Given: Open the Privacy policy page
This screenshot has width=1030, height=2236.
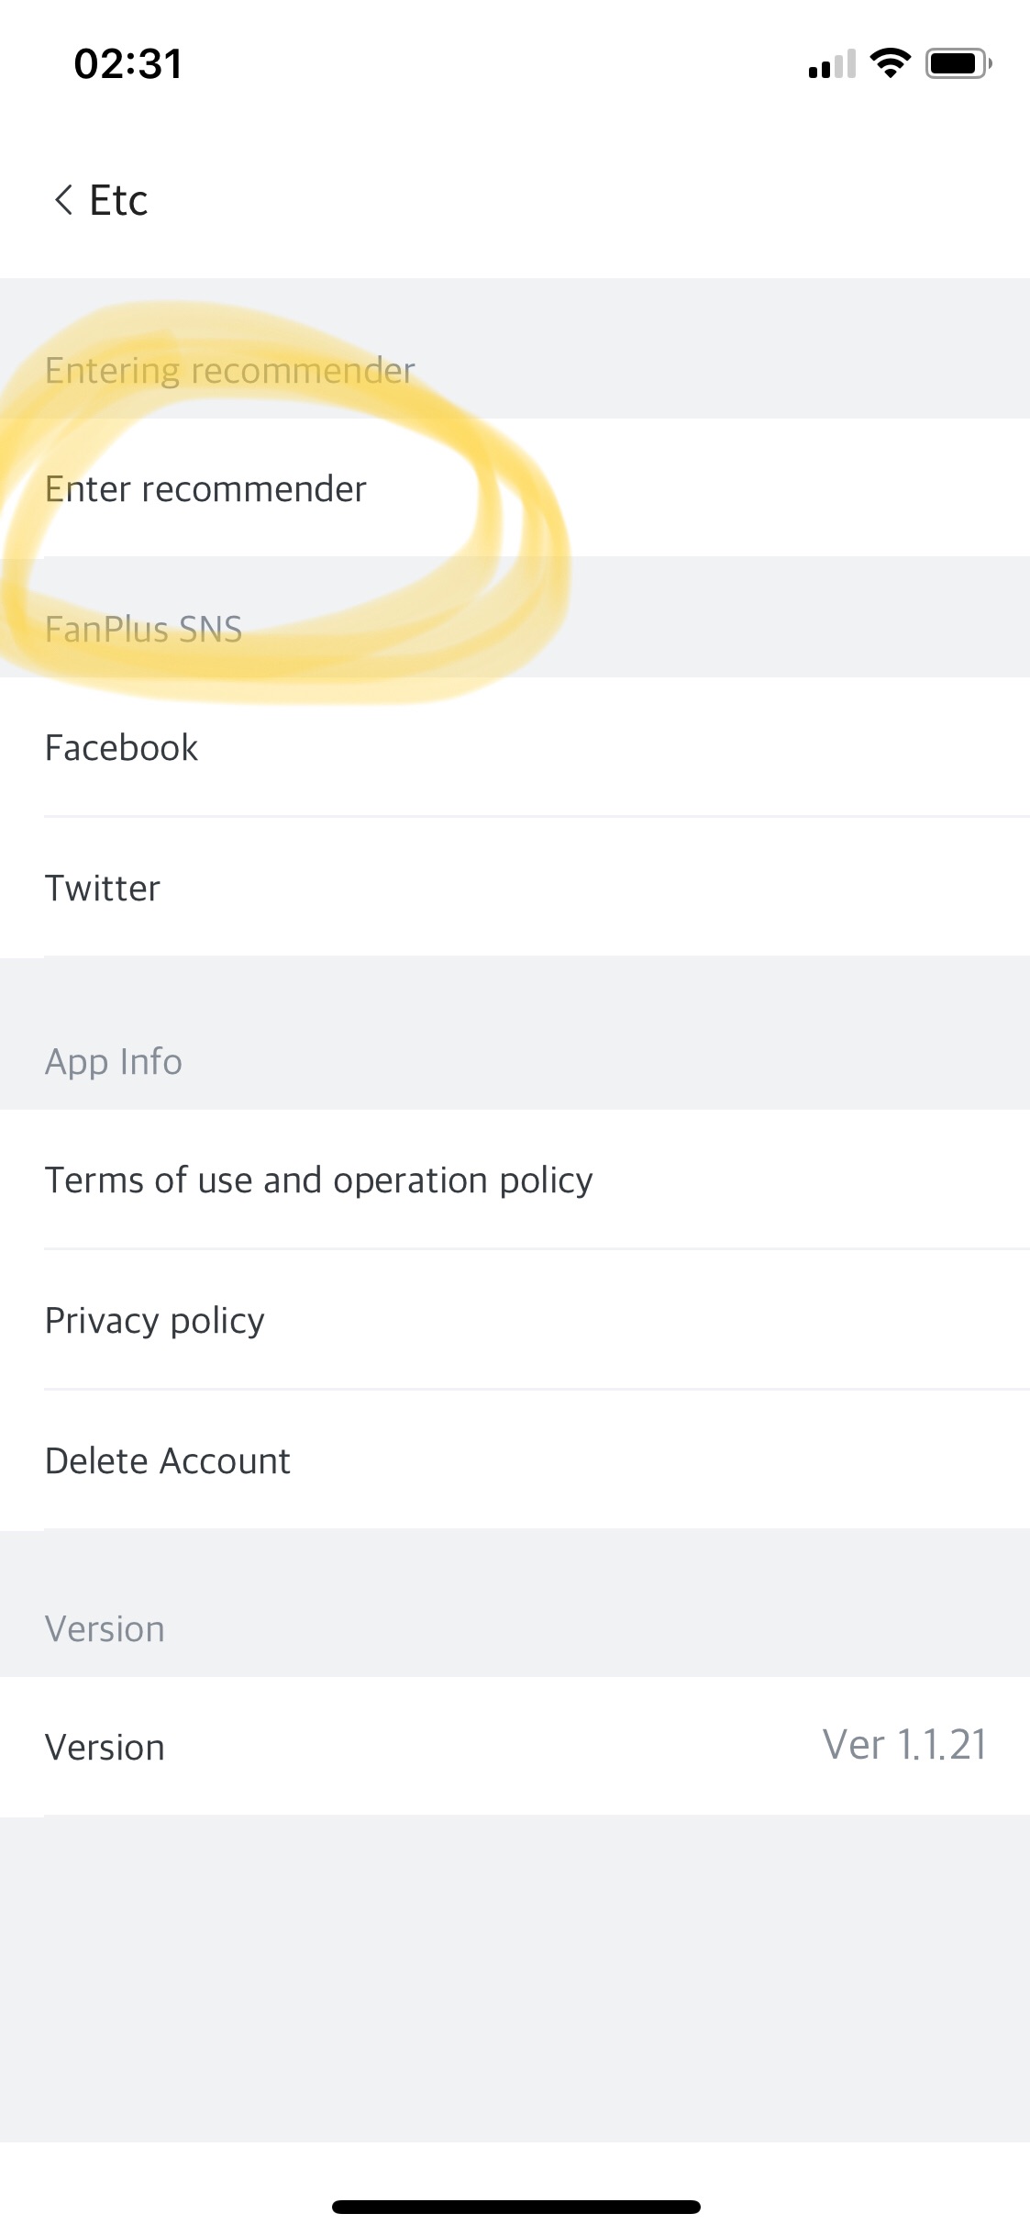Looking at the screenshot, I should point(154,1321).
